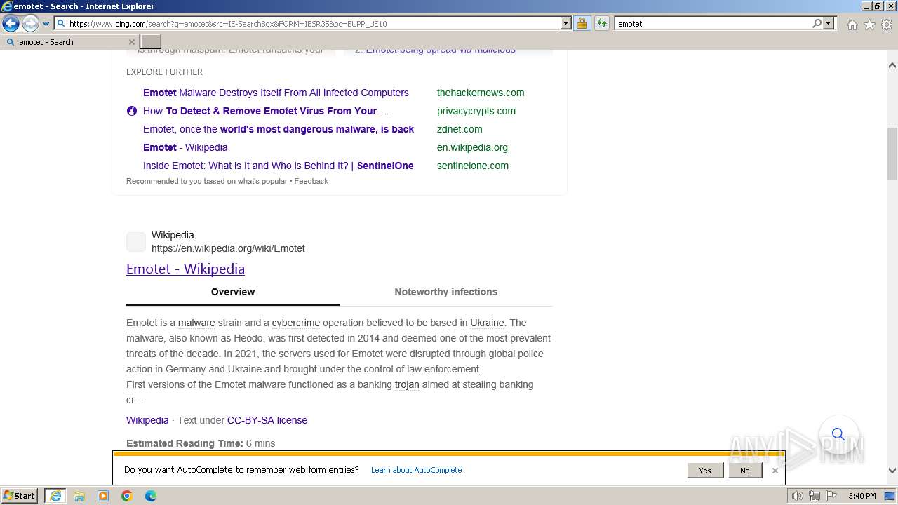The image size is (898, 505).
Task: Open the large 'Emotet - Wikipedia' result title
Action: [x=185, y=269]
